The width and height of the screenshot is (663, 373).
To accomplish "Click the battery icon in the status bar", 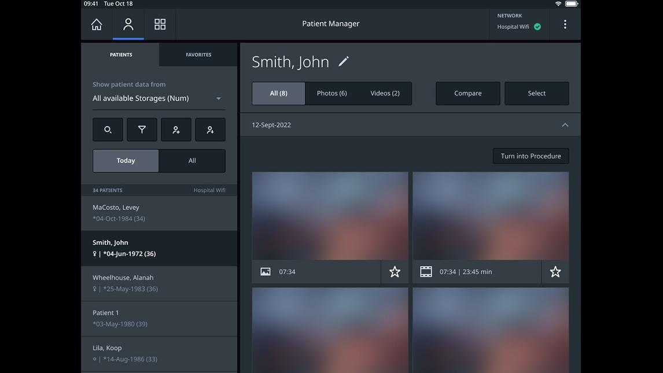I will click(571, 4).
